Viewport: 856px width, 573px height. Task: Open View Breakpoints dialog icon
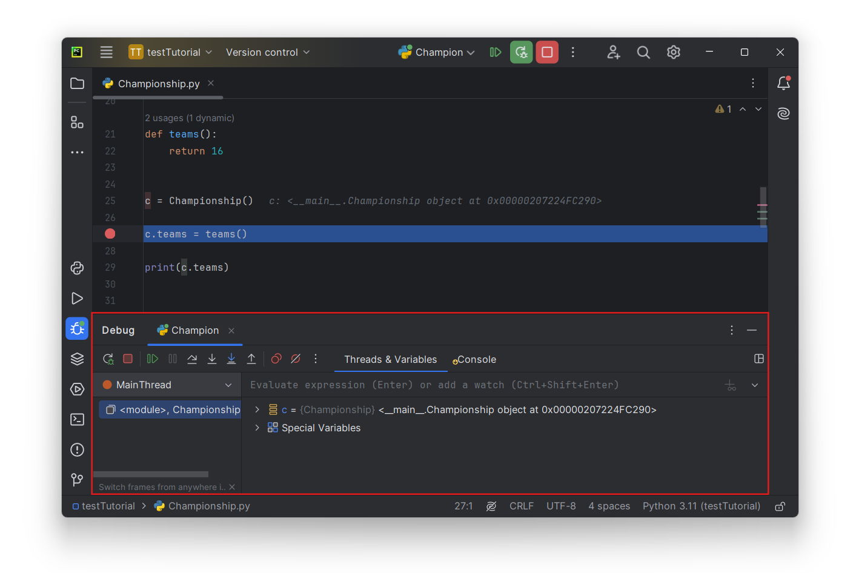276,359
